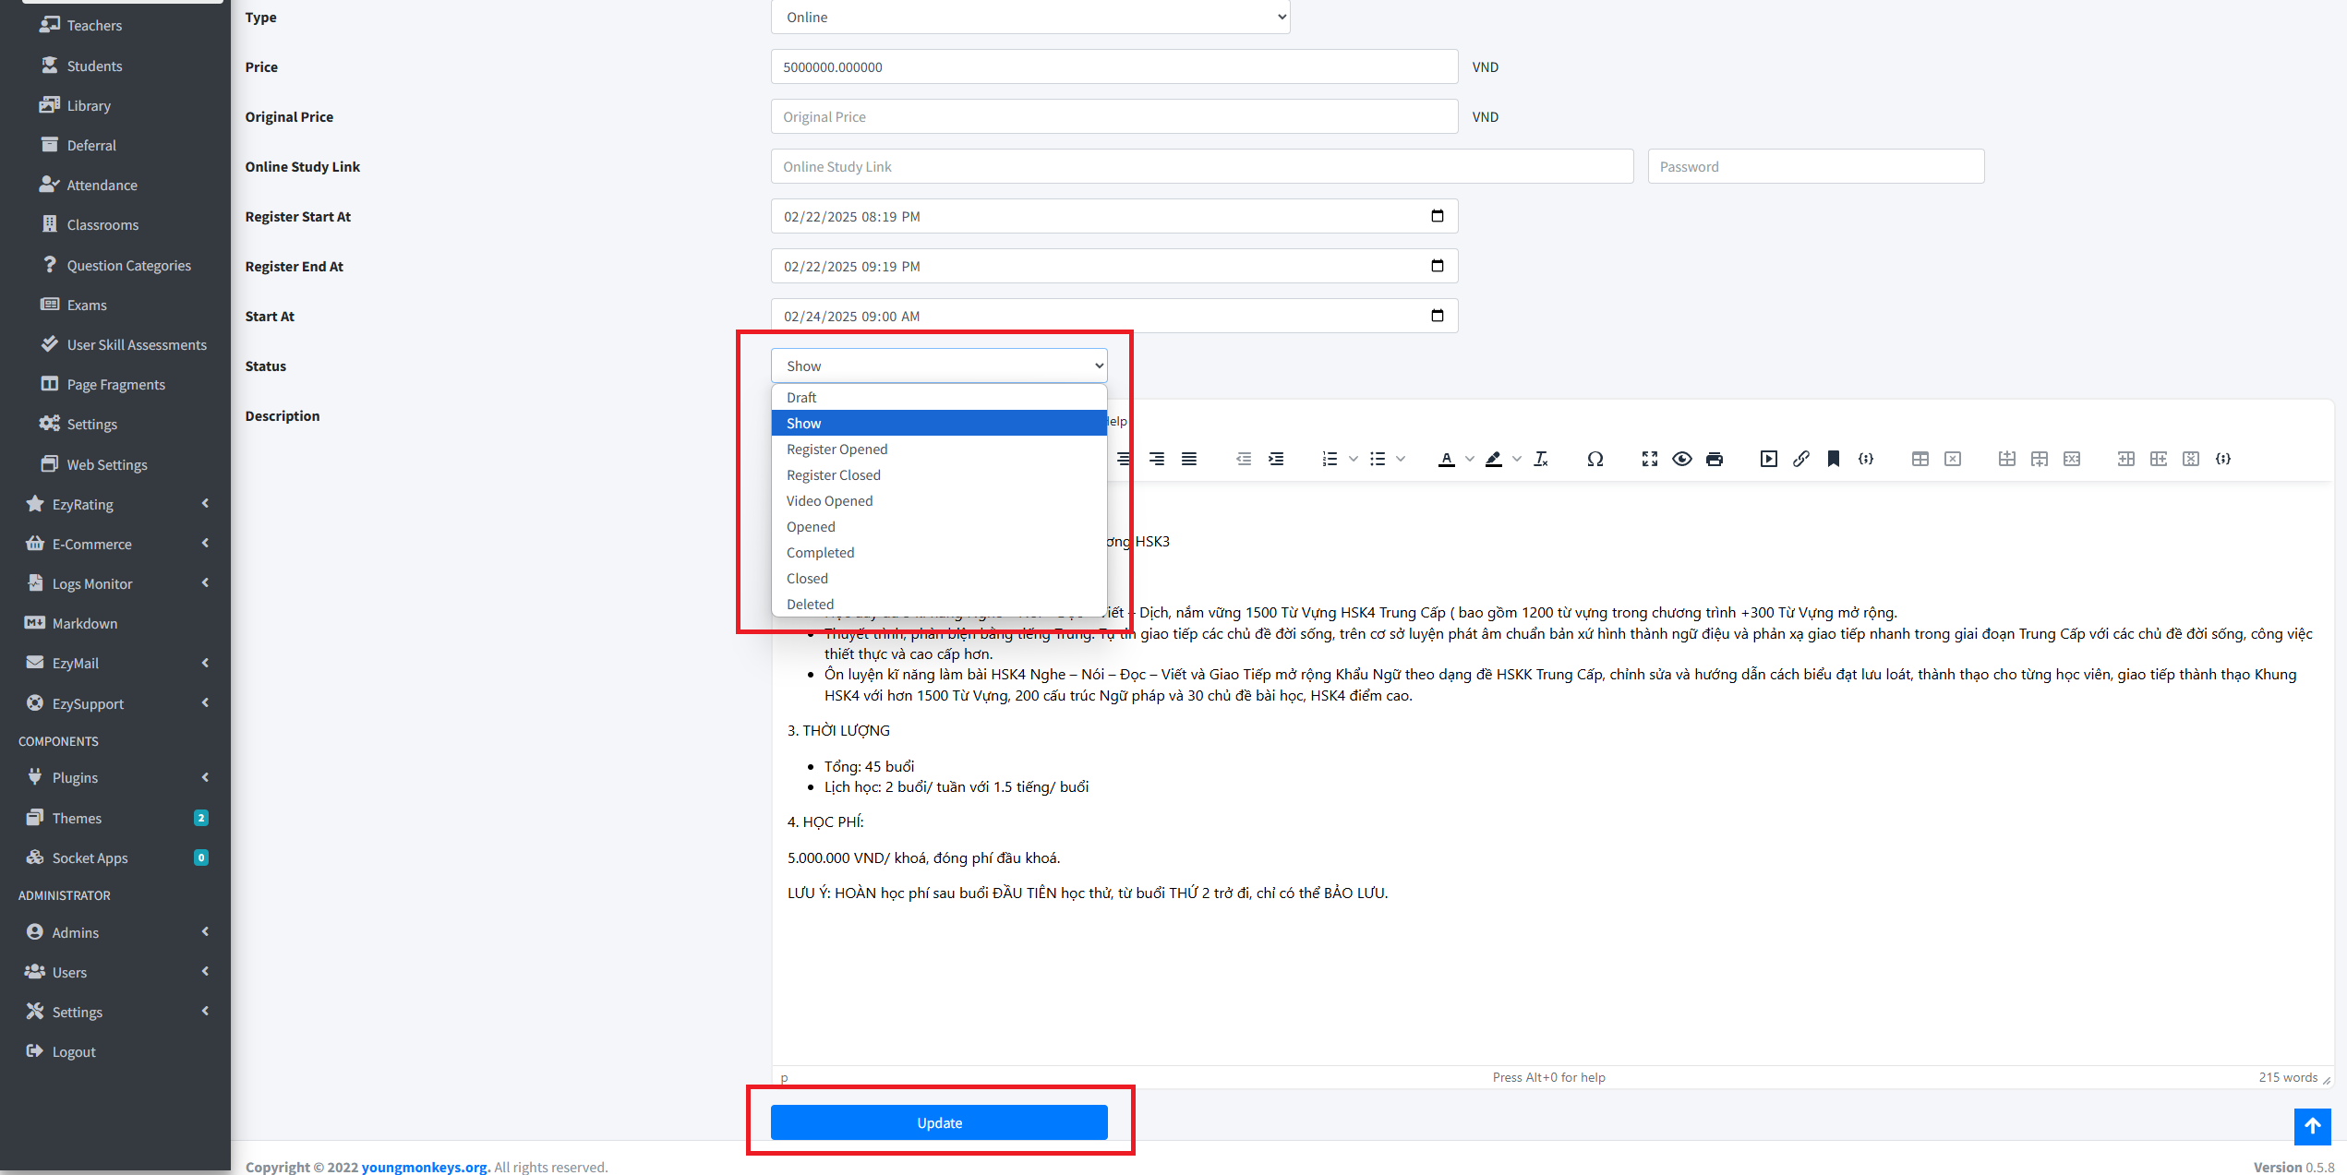Open the numbered list style dropdown
2347x1175 pixels.
click(1353, 459)
